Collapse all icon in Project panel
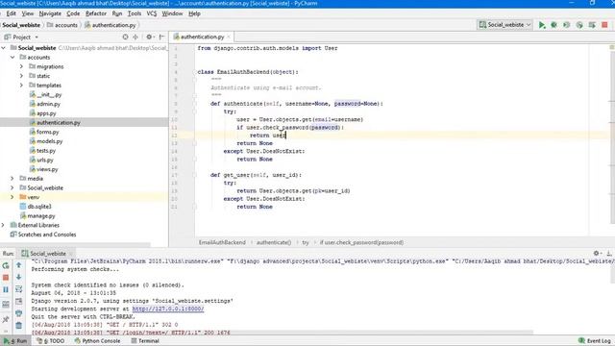This screenshot has width=615, height=346. tap(135, 37)
